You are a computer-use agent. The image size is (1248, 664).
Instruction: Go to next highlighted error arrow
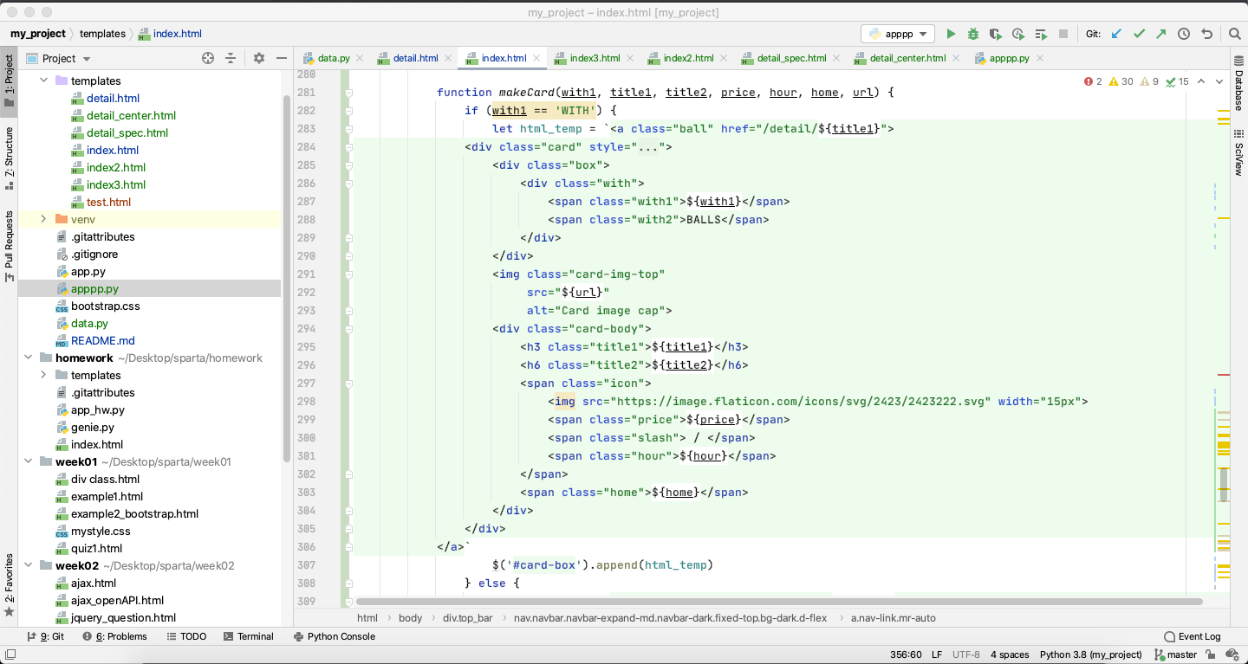point(1221,81)
